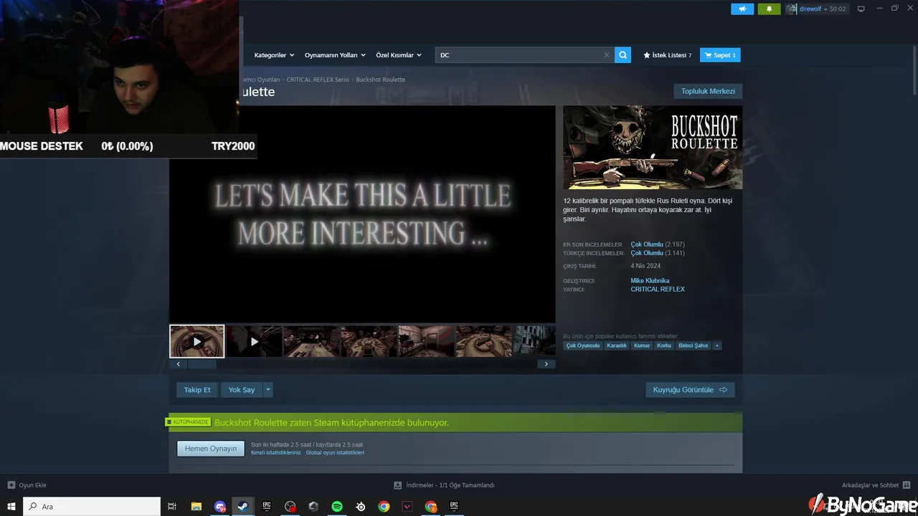Click Takip Et button
This screenshot has width=918, height=516.
coord(197,390)
